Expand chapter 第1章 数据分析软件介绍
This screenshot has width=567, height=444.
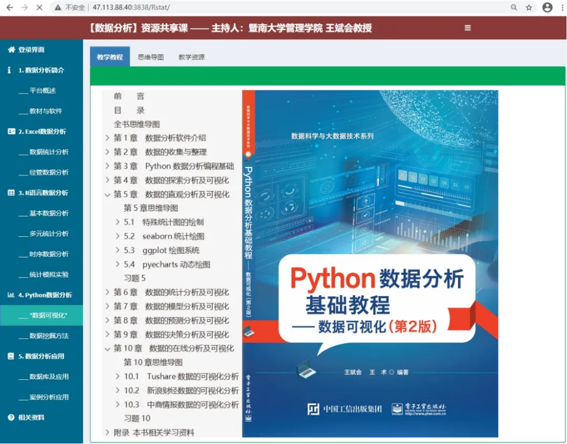[x=108, y=138]
